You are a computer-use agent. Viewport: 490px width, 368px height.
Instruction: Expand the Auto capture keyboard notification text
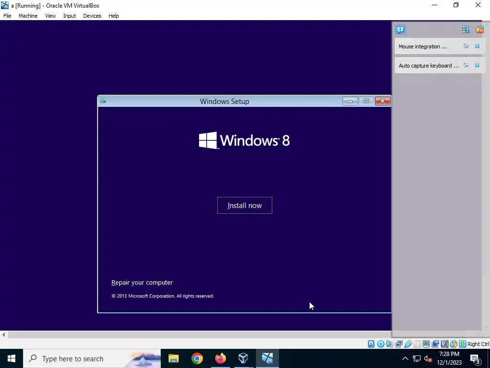pos(428,66)
